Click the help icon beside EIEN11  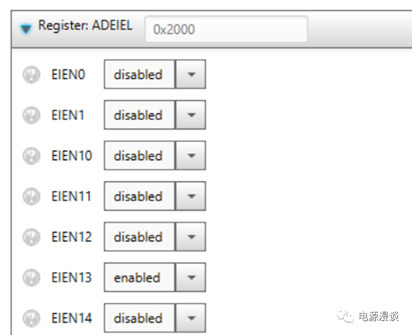tap(31, 196)
